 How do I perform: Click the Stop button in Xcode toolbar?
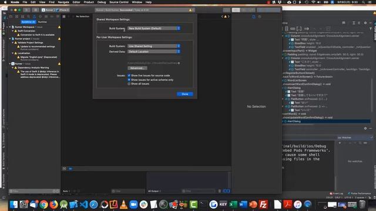point(35,10)
